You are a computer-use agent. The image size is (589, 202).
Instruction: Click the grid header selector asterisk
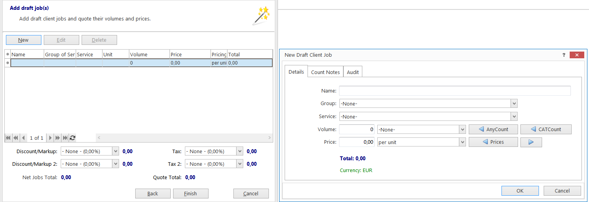pyautogui.click(x=7, y=54)
